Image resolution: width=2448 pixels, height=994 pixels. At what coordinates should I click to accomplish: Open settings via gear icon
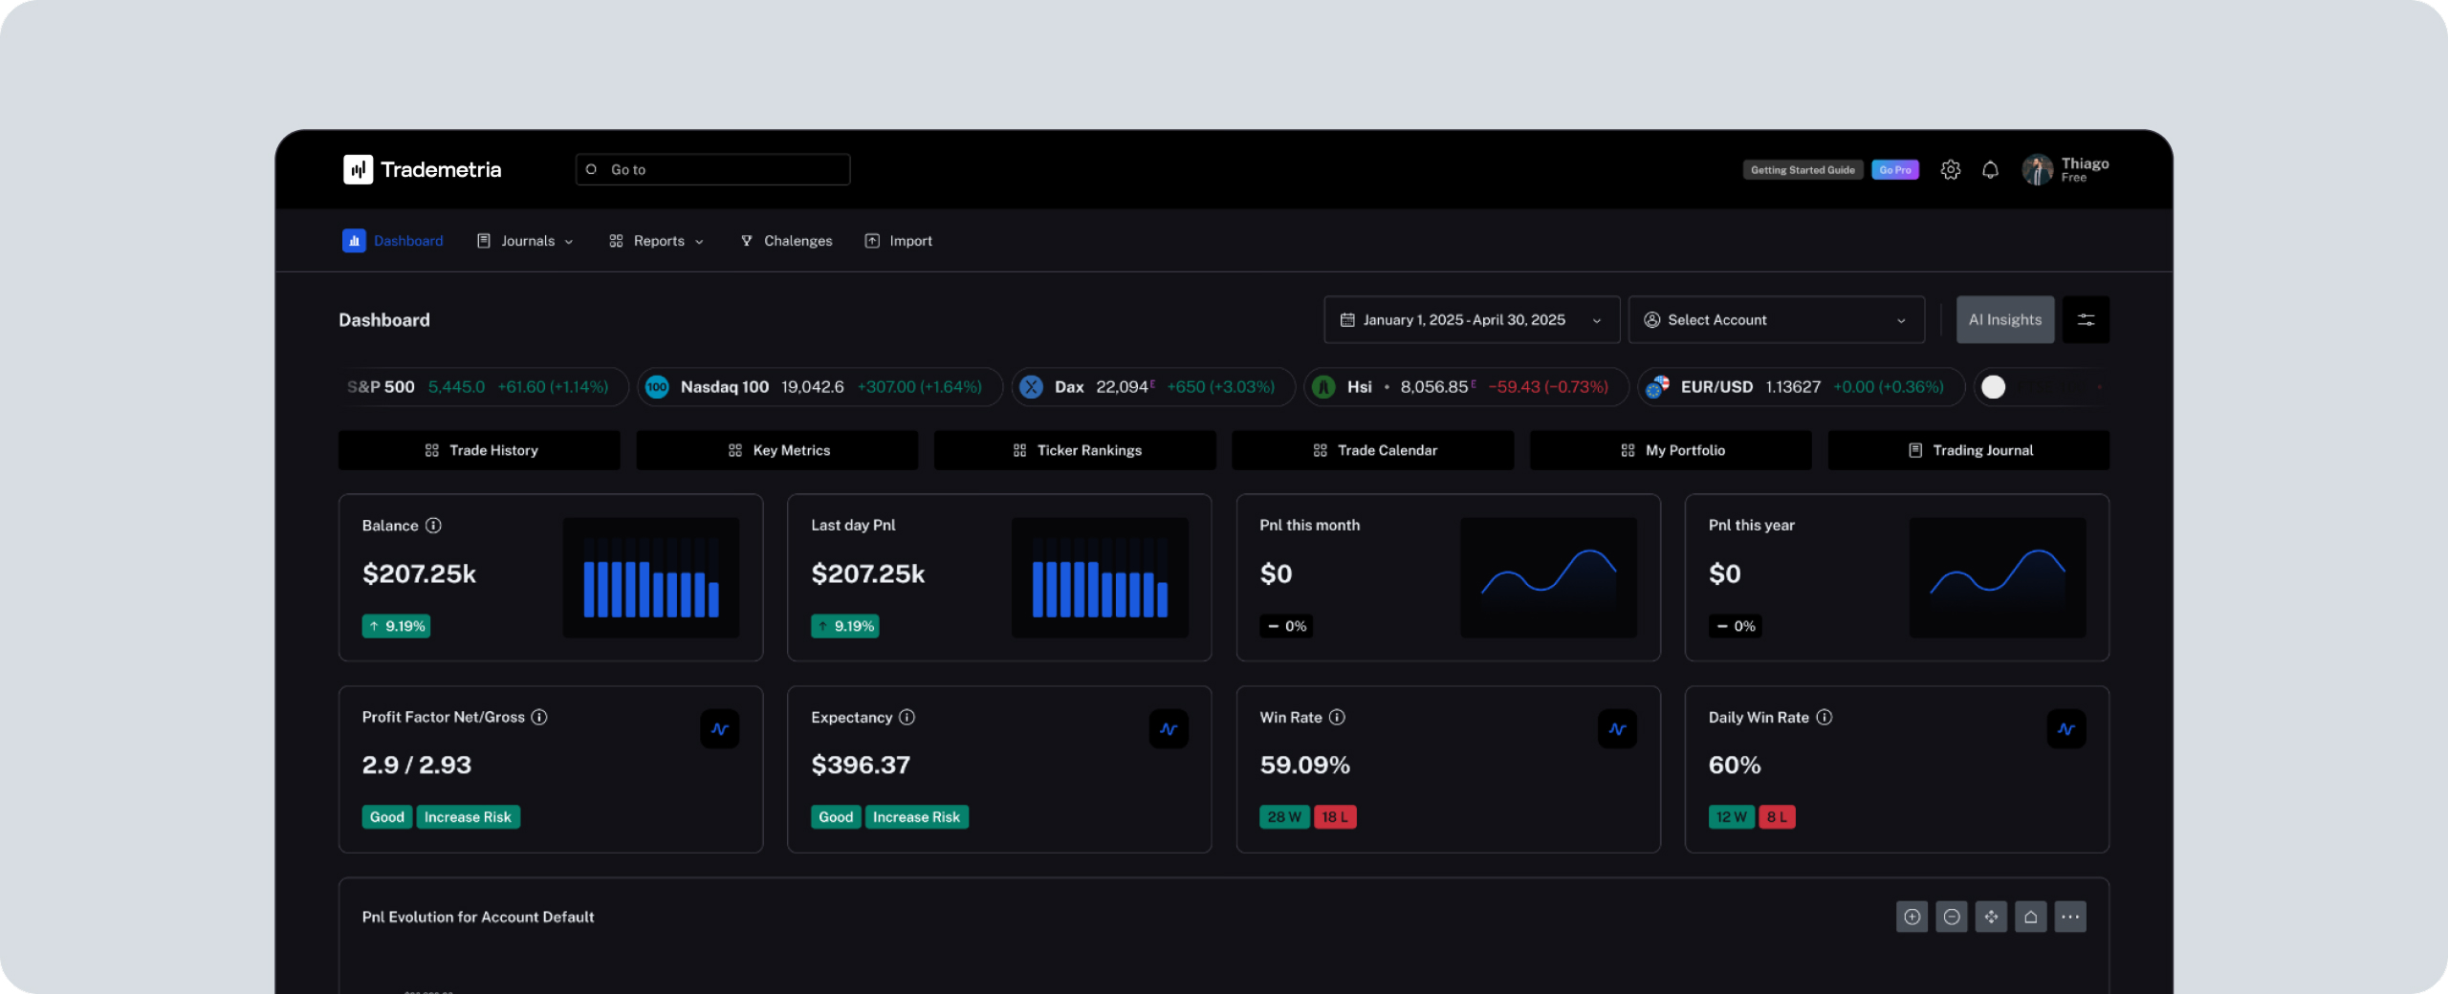(x=1951, y=170)
